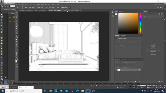Screen dimensions: 166x93
Task: Click the Get it now link
Action: [x=153, y=54]
